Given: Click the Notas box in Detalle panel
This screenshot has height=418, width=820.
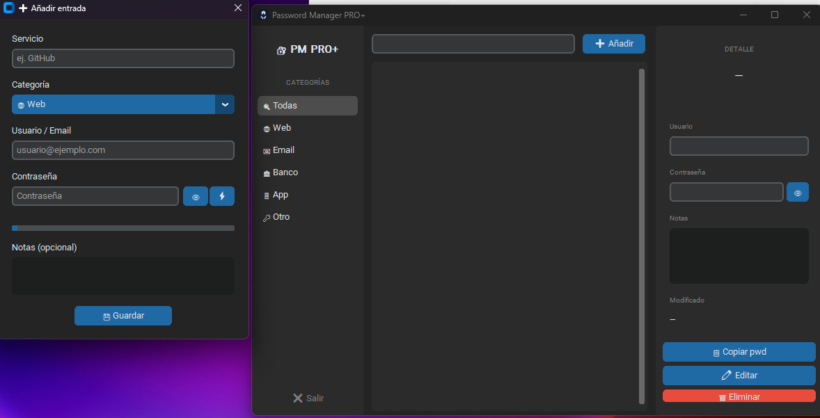Looking at the screenshot, I should (739, 256).
